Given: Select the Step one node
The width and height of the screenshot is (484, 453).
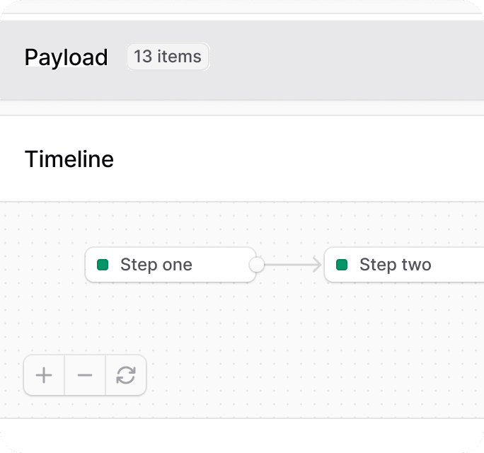Looking at the screenshot, I should coord(171,265).
